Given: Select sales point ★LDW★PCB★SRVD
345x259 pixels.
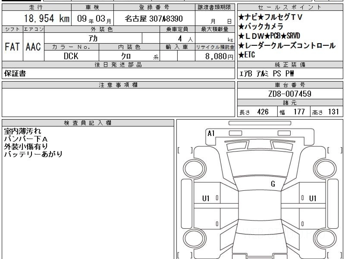Looking at the screenshot, I should (269, 36).
